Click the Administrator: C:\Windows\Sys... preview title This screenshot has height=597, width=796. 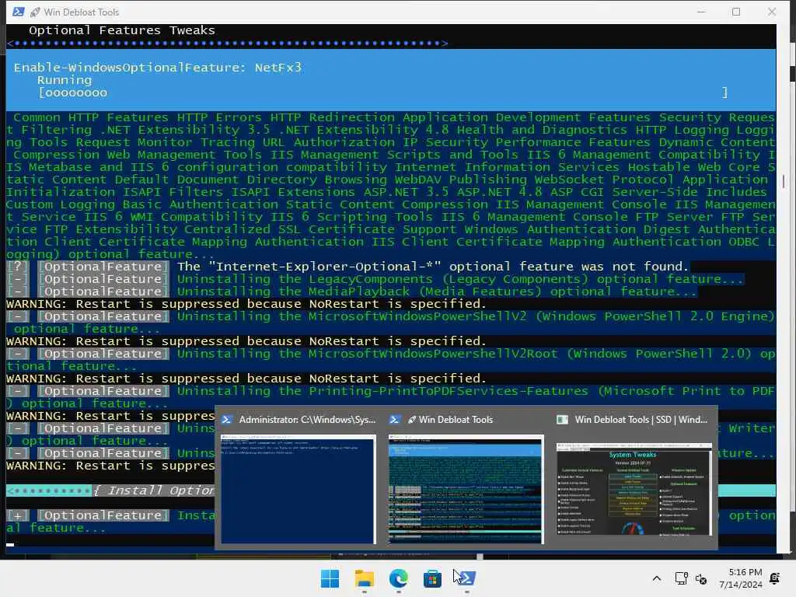307,420
